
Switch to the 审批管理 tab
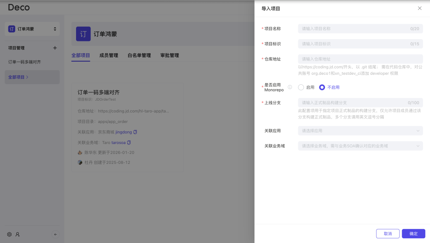tap(169, 55)
